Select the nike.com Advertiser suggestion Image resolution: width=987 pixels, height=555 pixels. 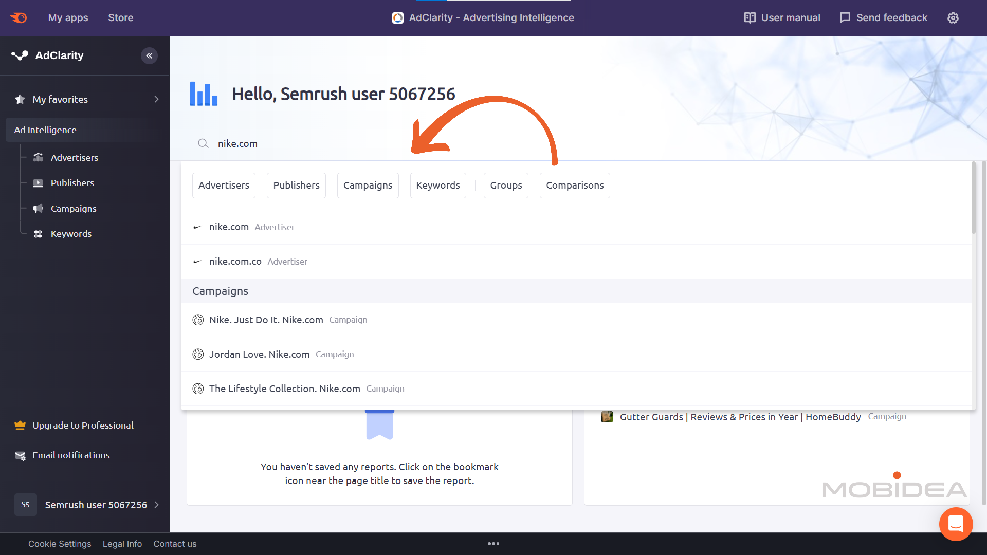(x=229, y=227)
